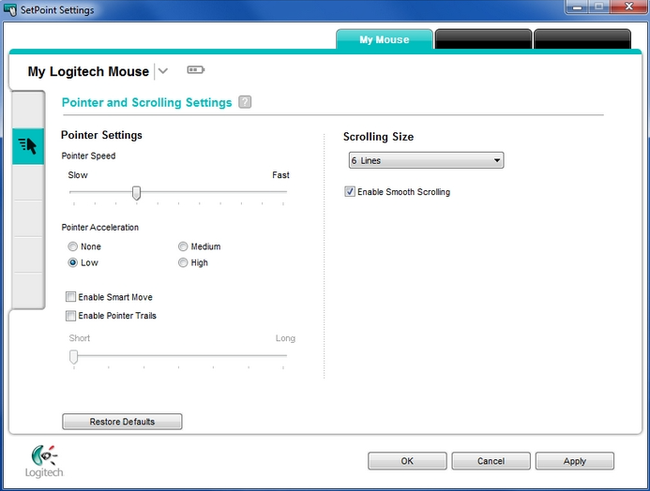The image size is (650, 491).
Task: Confirm with the OK button
Action: point(407,461)
